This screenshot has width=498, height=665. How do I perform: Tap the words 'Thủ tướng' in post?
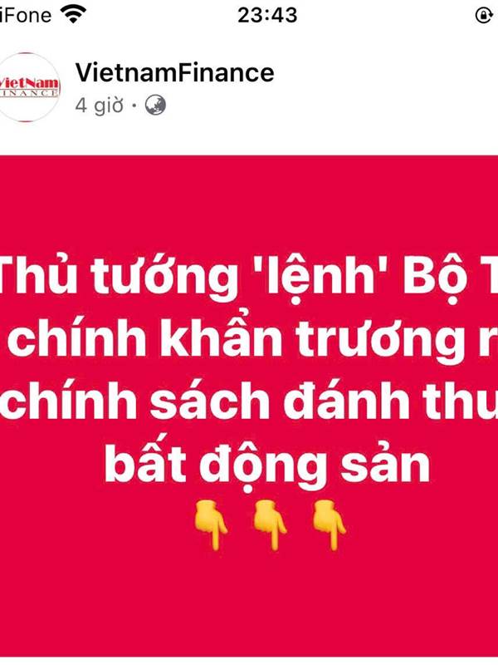pos(120,275)
